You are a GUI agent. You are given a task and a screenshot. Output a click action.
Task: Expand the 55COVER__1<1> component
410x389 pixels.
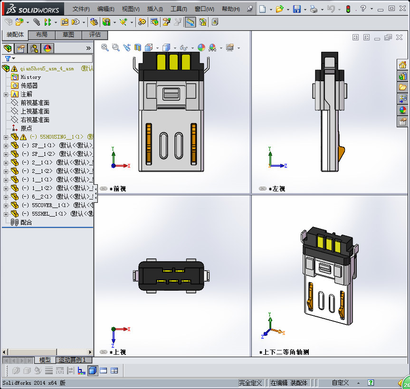pyautogui.click(x=6, y=206)
